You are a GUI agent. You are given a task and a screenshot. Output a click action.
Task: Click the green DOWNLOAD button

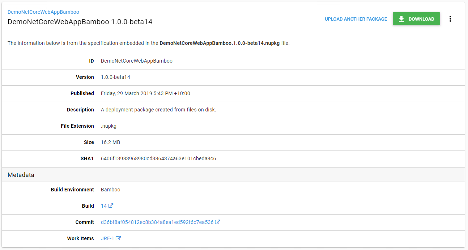point(416,19)
